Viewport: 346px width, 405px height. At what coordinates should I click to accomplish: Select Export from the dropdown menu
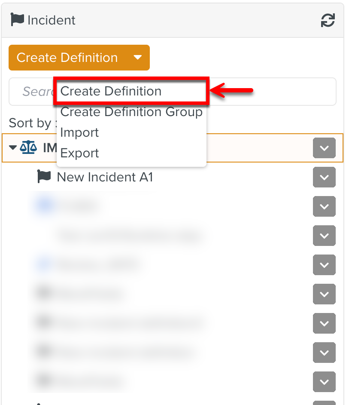click(79, 153)
